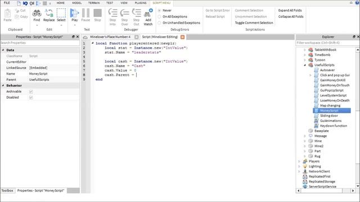Toggle the Archivable checkbox

pos(31,91)
